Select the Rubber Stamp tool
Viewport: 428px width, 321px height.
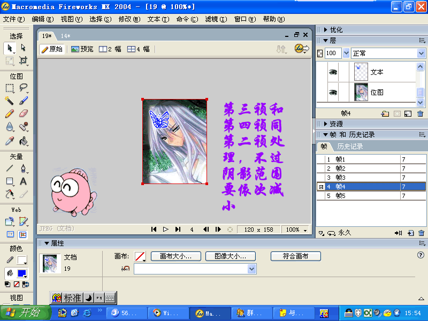click(x=24, y=127)
